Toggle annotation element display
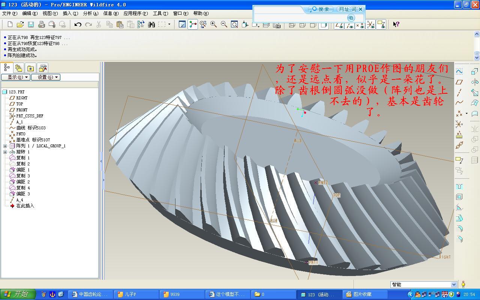Screen dimensions: 480x300 point(381,24)
